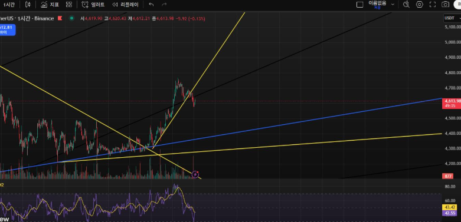Start bar replay with 리플레이
This screenshot has height=222, width=461.
click(x=125, y=4)
